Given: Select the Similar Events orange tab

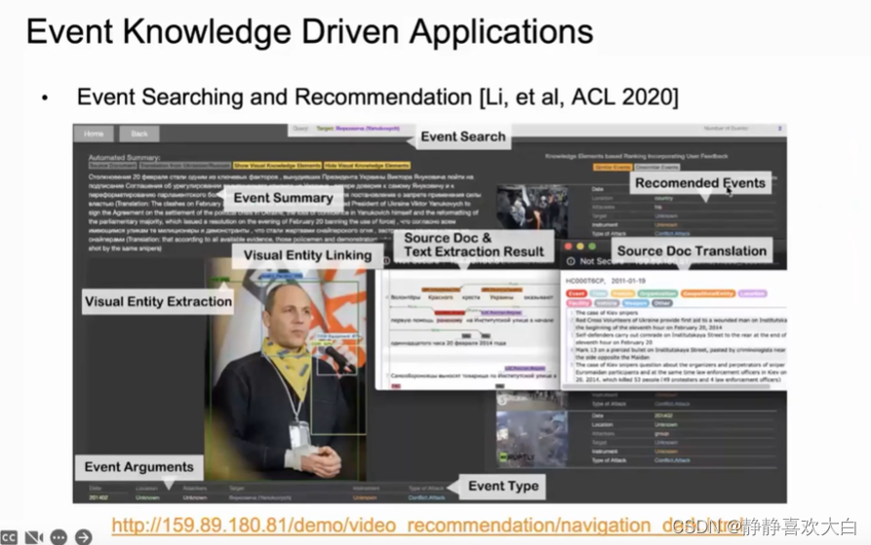Looking at the screenshot, I should coord(613,167).
